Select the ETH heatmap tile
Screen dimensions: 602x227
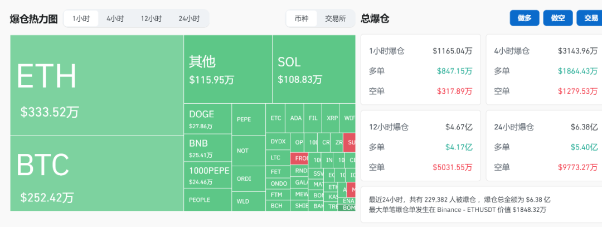(96, 85)
